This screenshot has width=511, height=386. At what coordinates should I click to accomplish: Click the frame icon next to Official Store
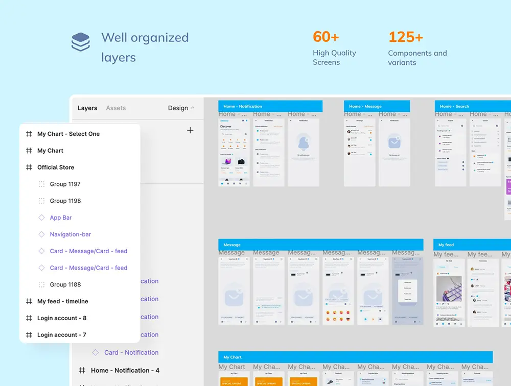coord(29,167)
